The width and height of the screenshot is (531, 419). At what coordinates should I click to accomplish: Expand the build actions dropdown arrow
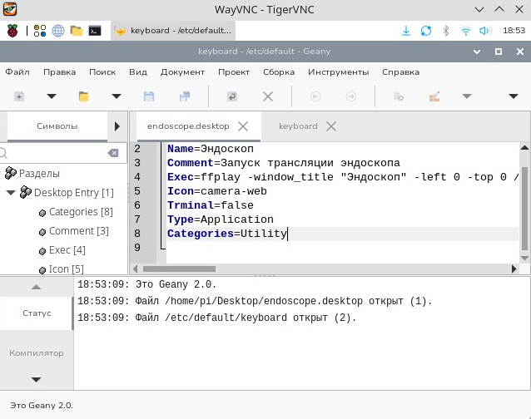[x=467, y=96]
